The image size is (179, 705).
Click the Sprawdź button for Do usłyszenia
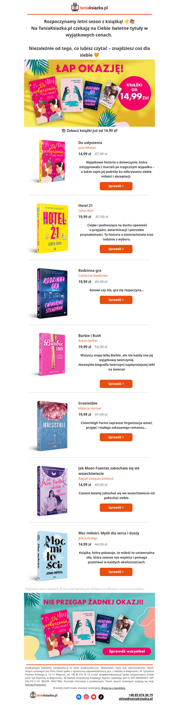click(x=116, y=185)
